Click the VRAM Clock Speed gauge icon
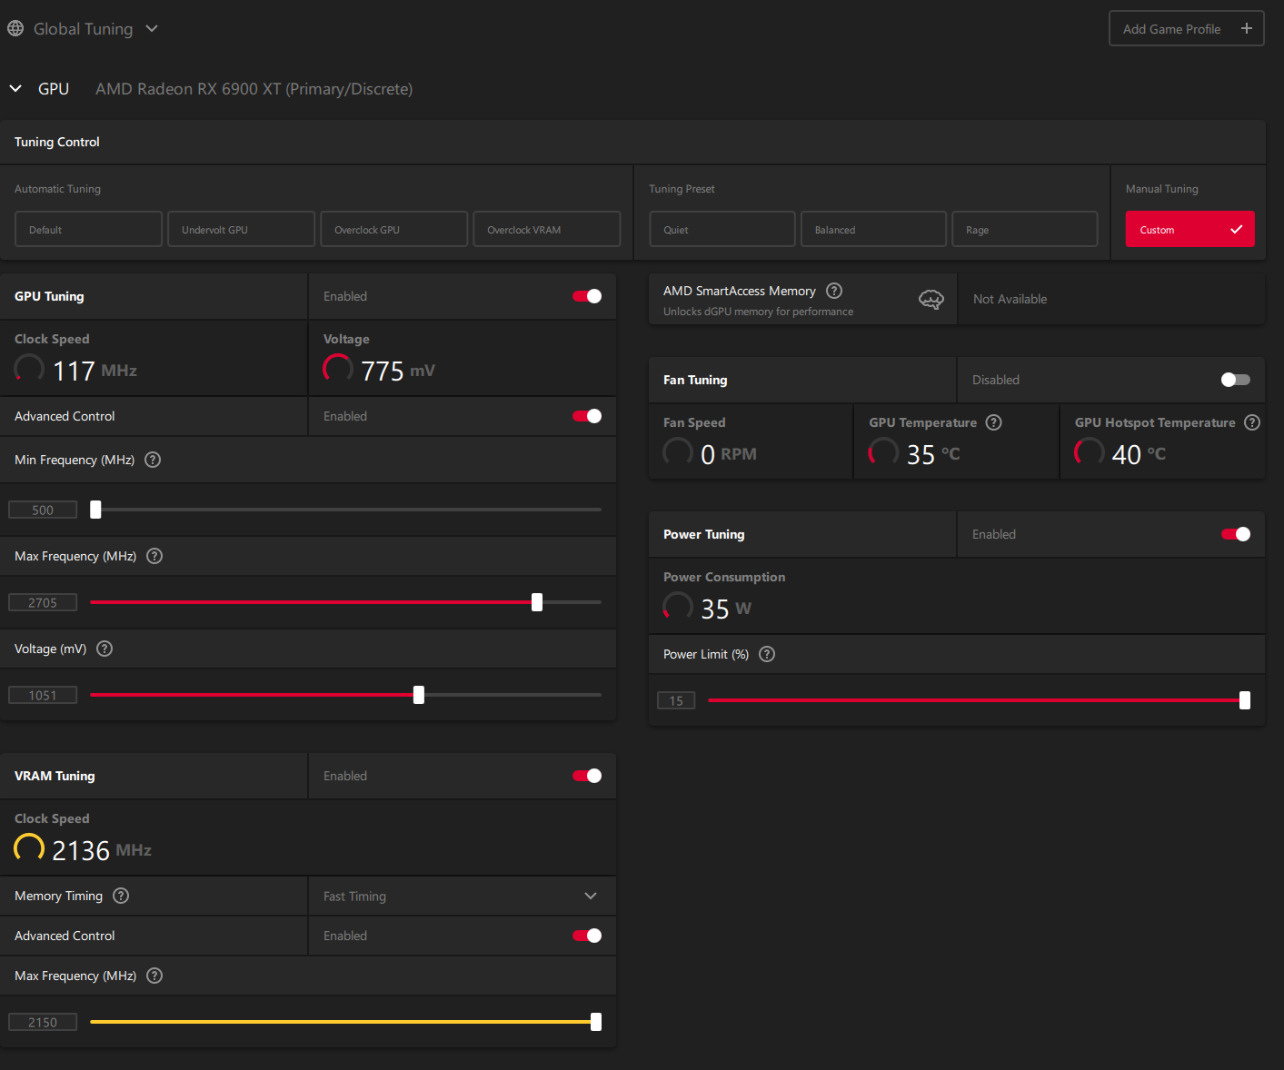The width and height of the screenshot is (1284, 1070). pyautogui.click(x=29, y=847)
